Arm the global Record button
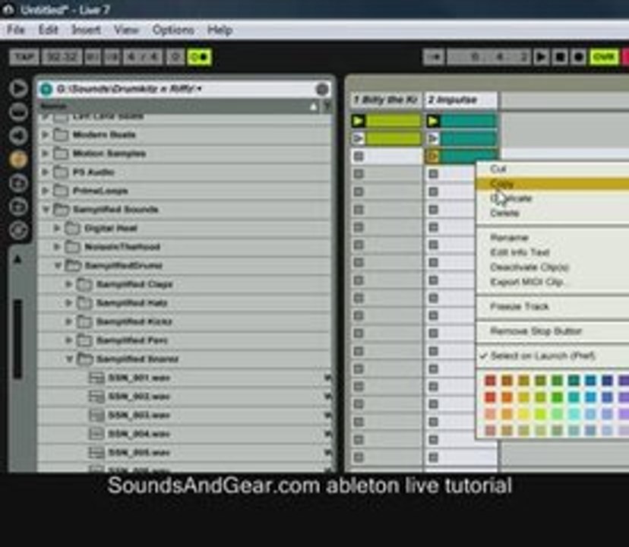 pos(578,57)
